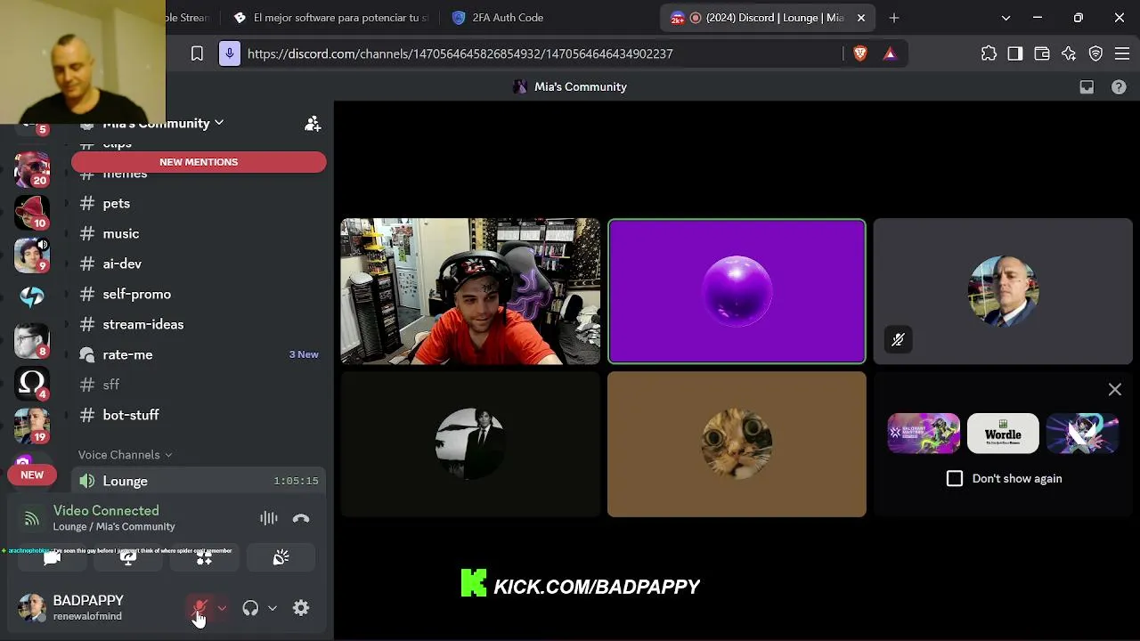Unmute the microphone in the user panel
The height and width of the screenshot is (641, 1140).
pos(199,608)
